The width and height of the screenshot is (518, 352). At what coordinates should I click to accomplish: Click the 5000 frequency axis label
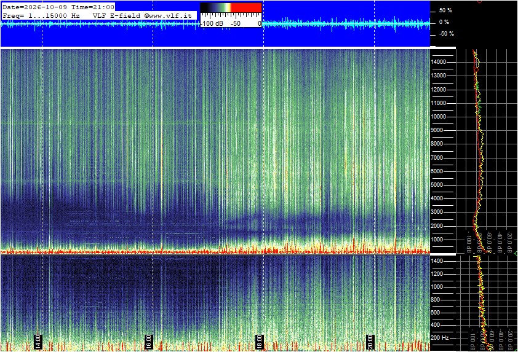click(437, 185)
